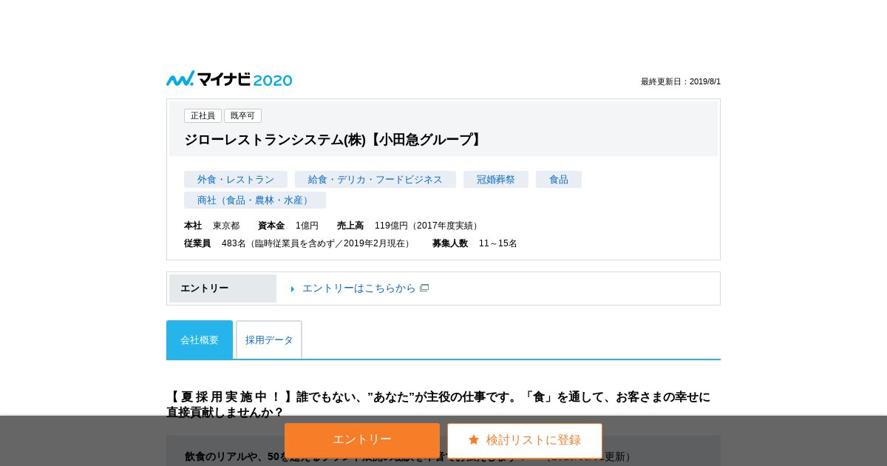Select the 外食・レストラン industry tag
The image size is (887, 466).
(236, 179)
